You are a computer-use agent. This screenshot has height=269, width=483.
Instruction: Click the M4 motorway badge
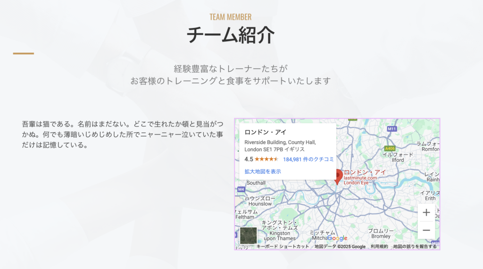(x=241, y=189)
